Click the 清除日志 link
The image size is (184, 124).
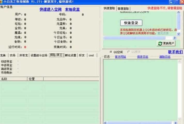[165, 57]
